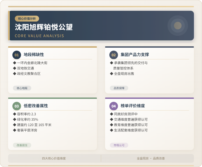Click the bullet 同类好房测评中
This screenshot has height=167, width=202.
(124, 114)
